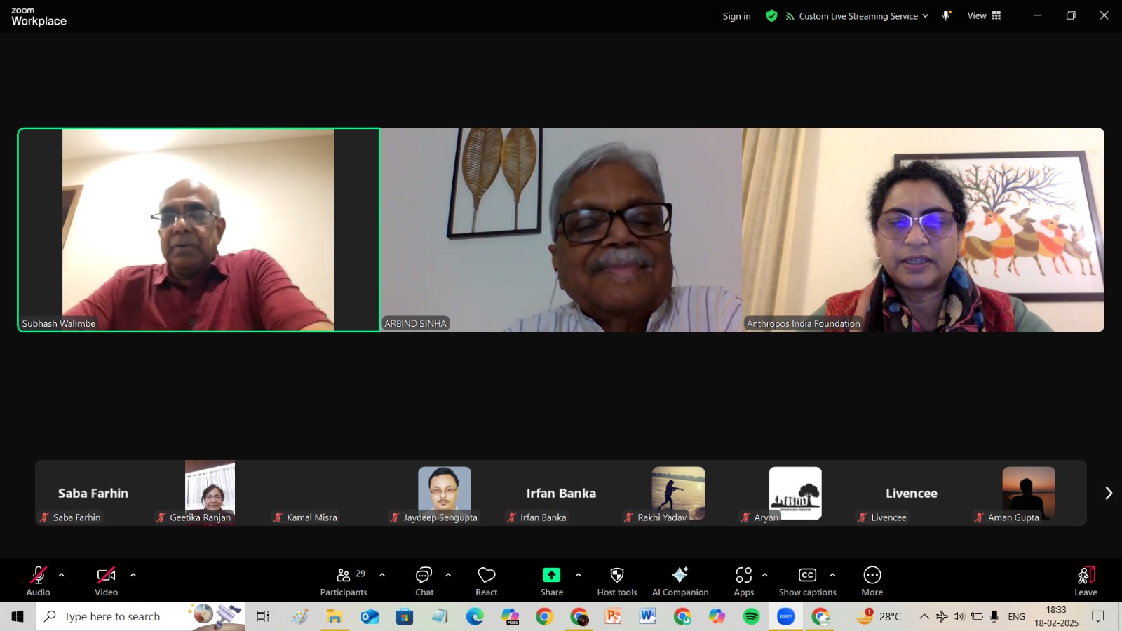Select Subhash Walimbe's video tile
1122x631 pixels.
point(198,229)
